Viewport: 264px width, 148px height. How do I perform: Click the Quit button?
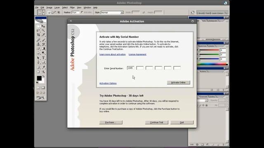(x=182, y=123)
